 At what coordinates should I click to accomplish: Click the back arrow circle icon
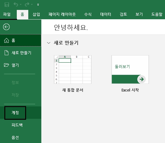tap(6, 27)
